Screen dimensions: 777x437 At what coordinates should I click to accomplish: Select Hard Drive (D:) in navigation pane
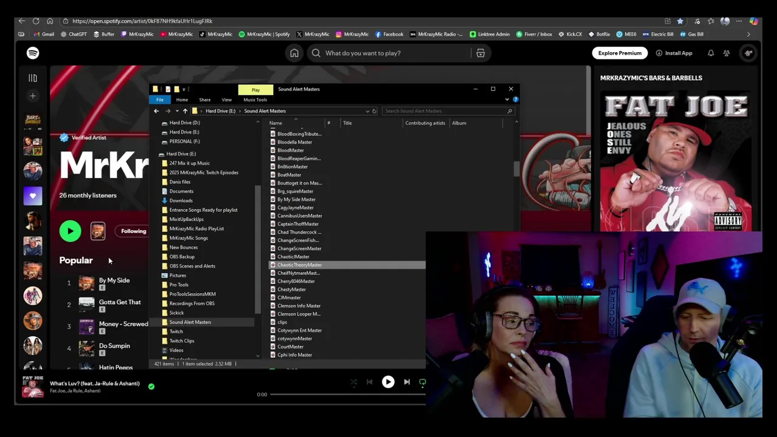[185, 123]
